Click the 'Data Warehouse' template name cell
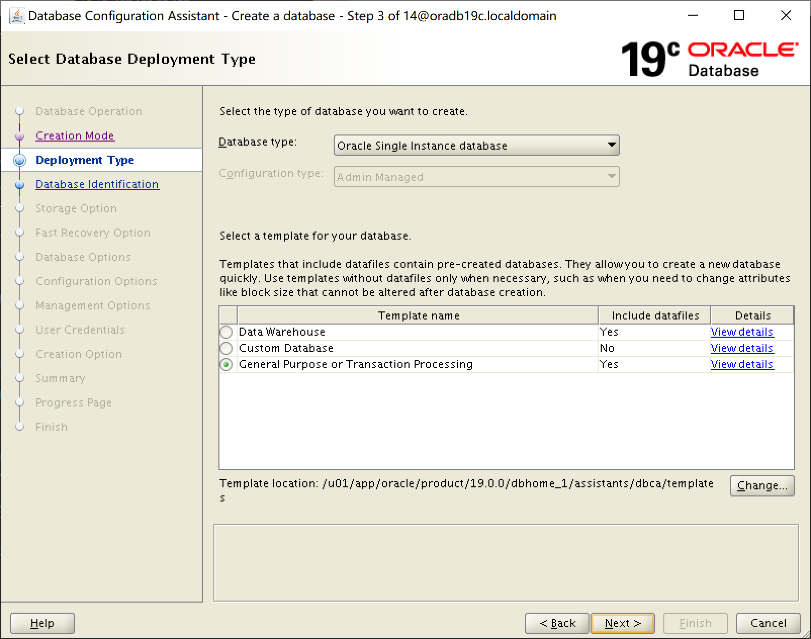811x639 pixels. [x=418, y=332]
